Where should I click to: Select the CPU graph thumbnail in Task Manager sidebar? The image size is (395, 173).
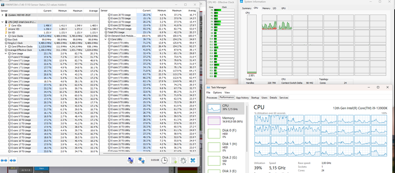(x=214, y=108)
